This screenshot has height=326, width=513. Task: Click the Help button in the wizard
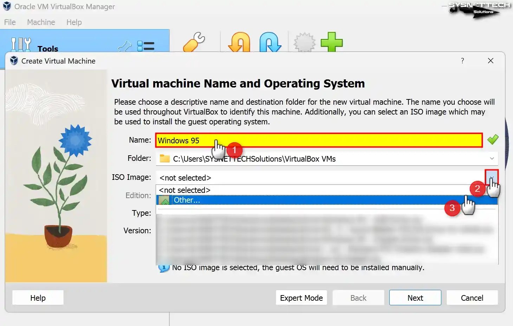(38, 298)
